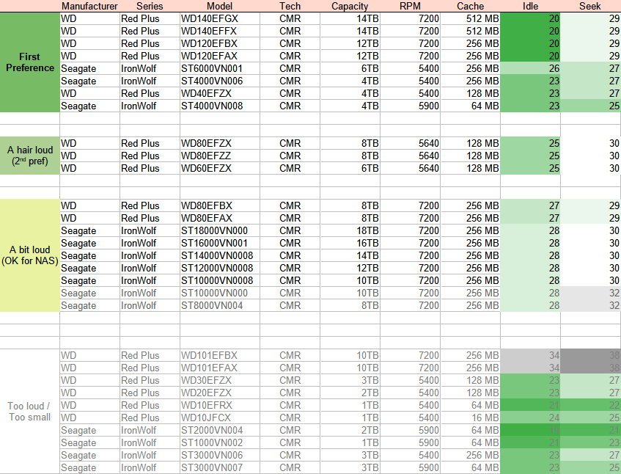This screenshot has width=621, height=474.
Task: Click Seek value 23 in ST1000VN002 row
Action: tap(590, 442)
